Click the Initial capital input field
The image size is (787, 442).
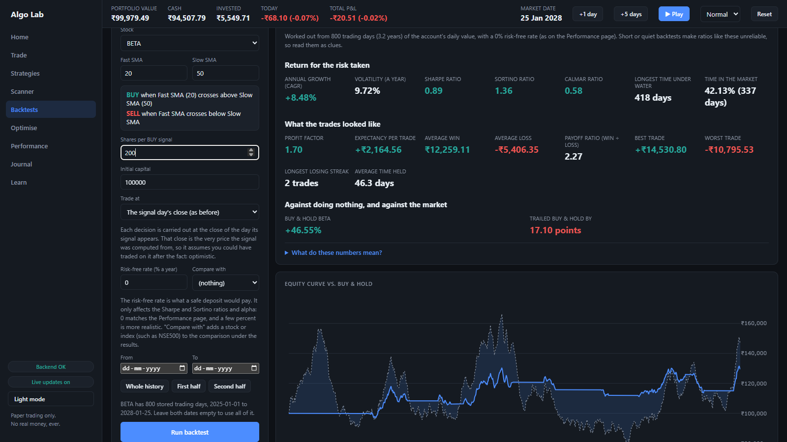tap(190, 182)
